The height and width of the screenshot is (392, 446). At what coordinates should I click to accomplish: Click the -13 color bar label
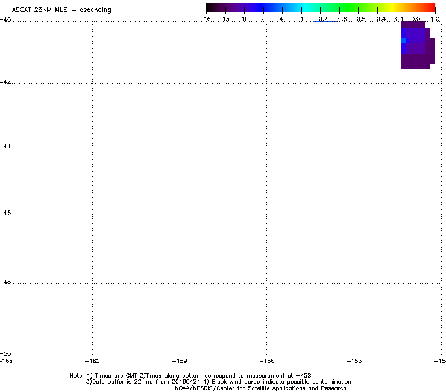pyautogui.click(x=224, y=19)
